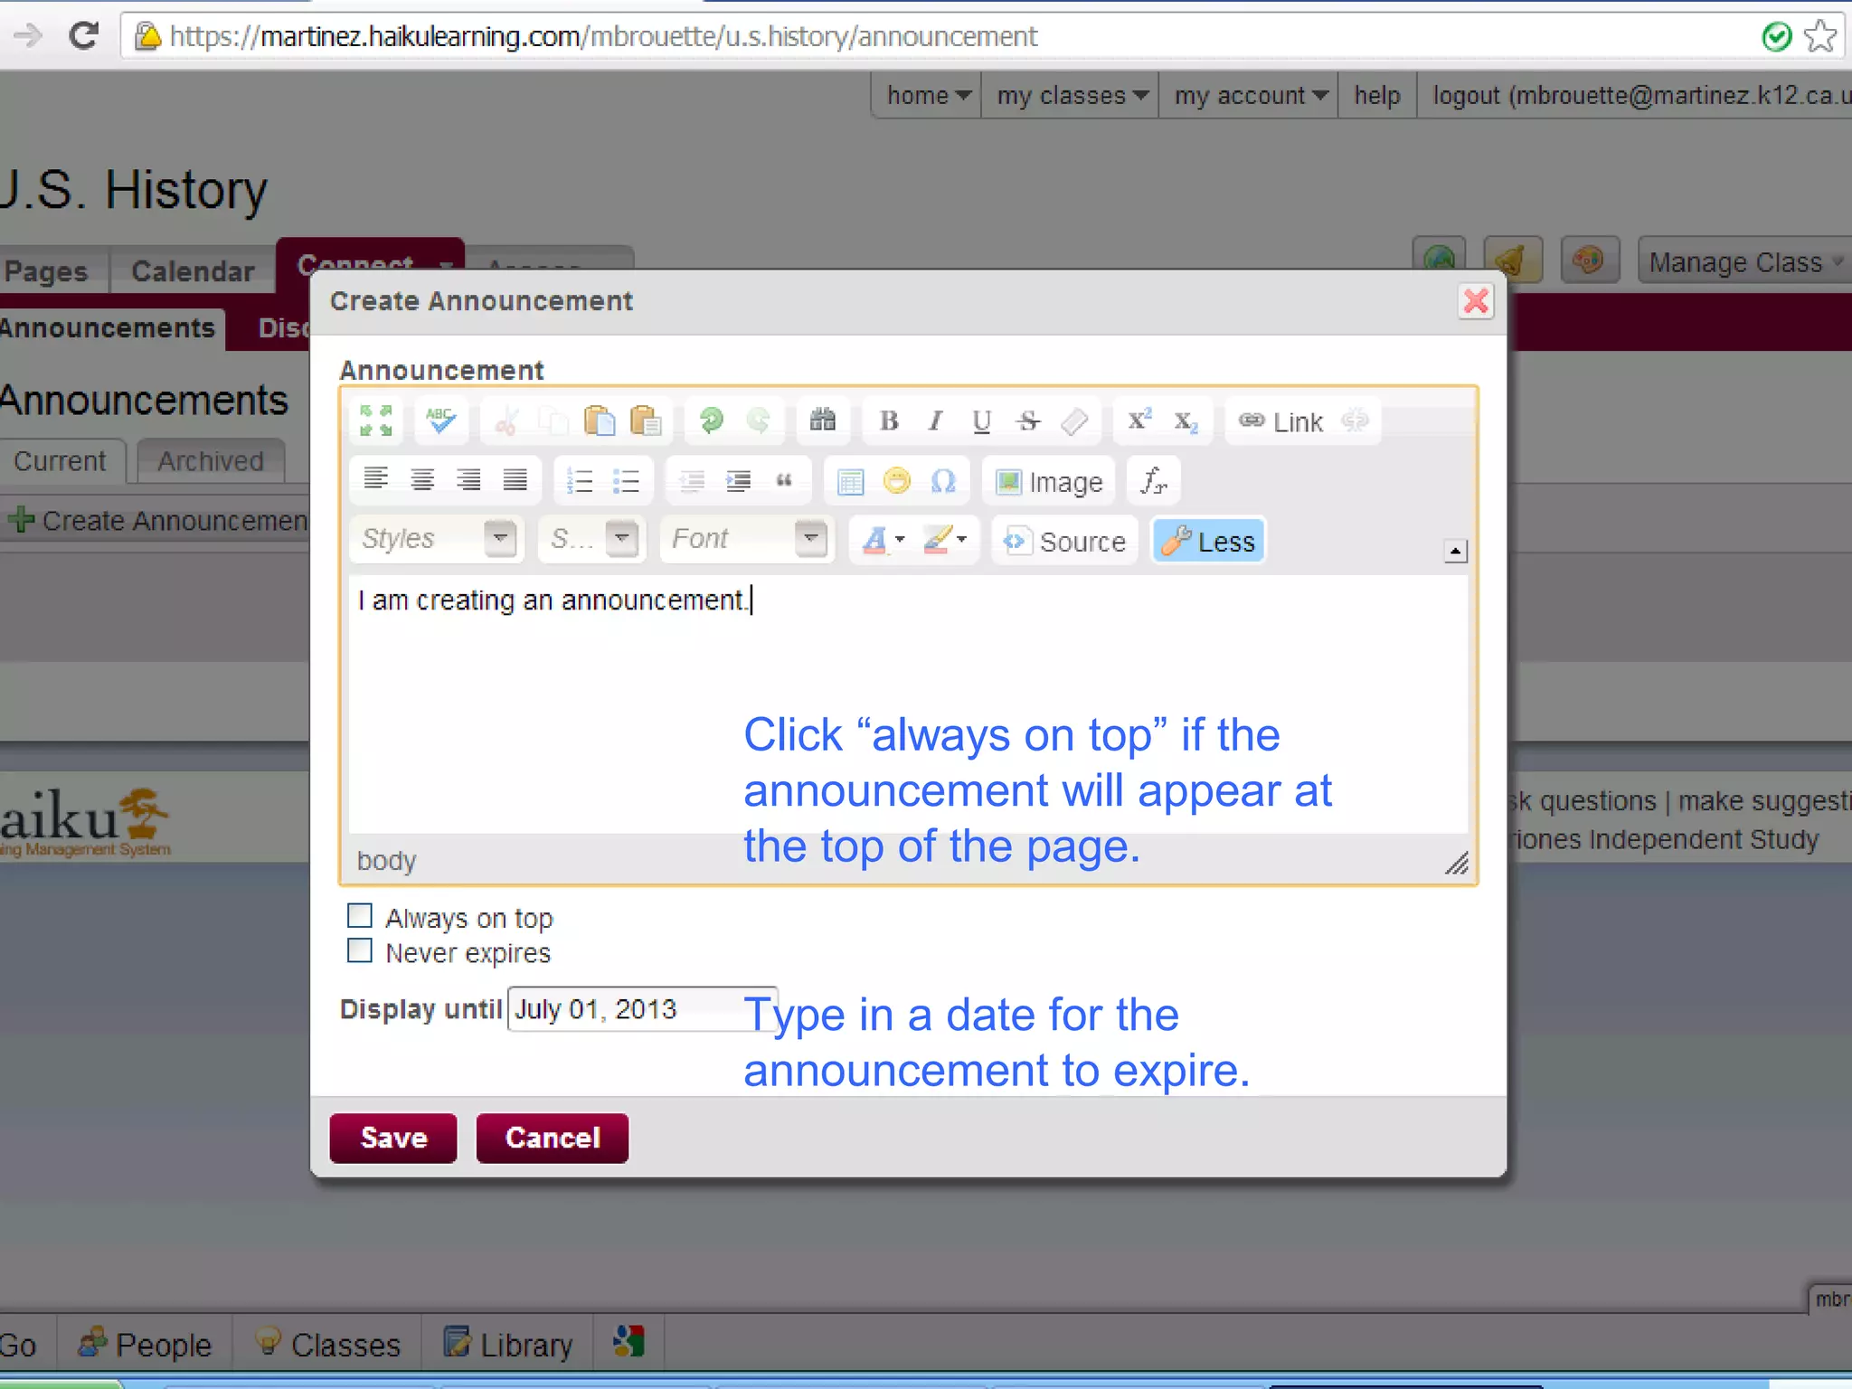Viewport: 1852px width, 1389px height.
Task: Center align text
Action: 422,479
